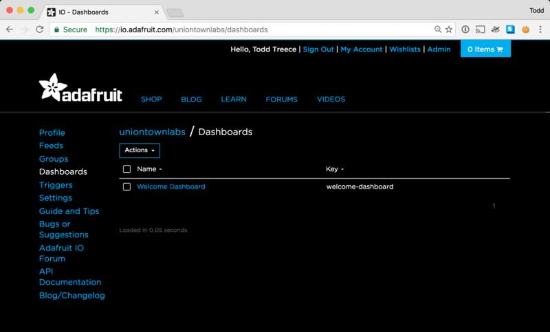This screenshot has height=332, width=550.
Task: Click the zoom magnifier icon in address bar
Action: point(438,29)
